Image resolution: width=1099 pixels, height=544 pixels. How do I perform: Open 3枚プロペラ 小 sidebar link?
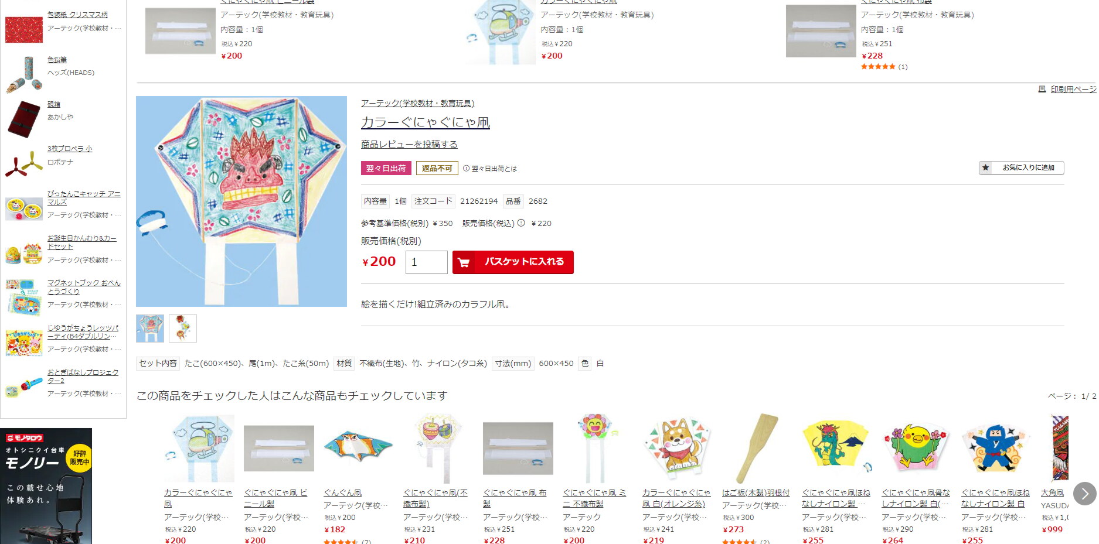(70, 149)
